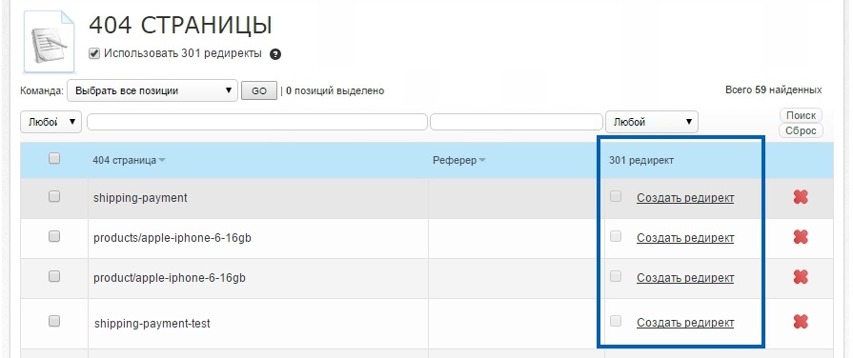This screenshot has width=853, height=358.
Task: Click the GO button
Action: [x=259, y=91]
